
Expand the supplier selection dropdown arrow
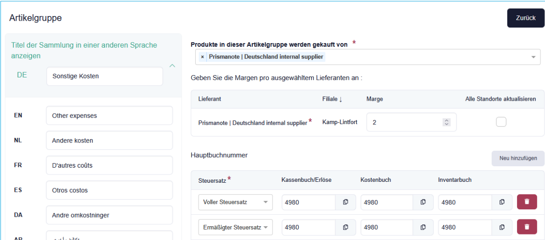[533, 57]
